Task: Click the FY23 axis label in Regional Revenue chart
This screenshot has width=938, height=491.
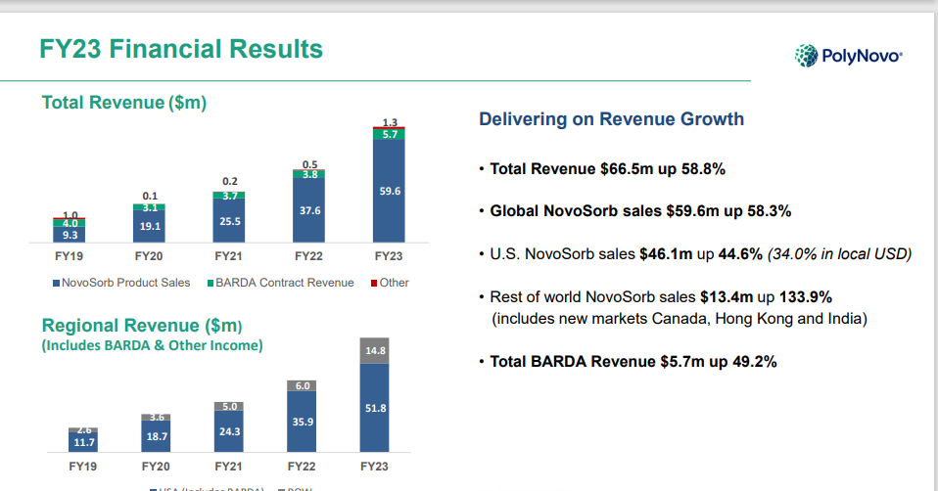Action: 374,467
